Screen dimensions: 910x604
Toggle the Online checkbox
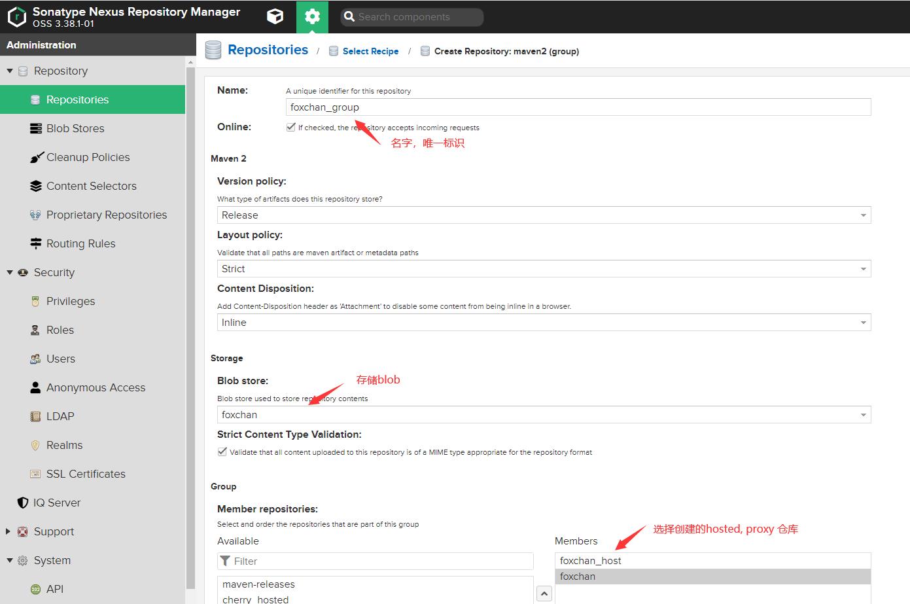(291, 127)
